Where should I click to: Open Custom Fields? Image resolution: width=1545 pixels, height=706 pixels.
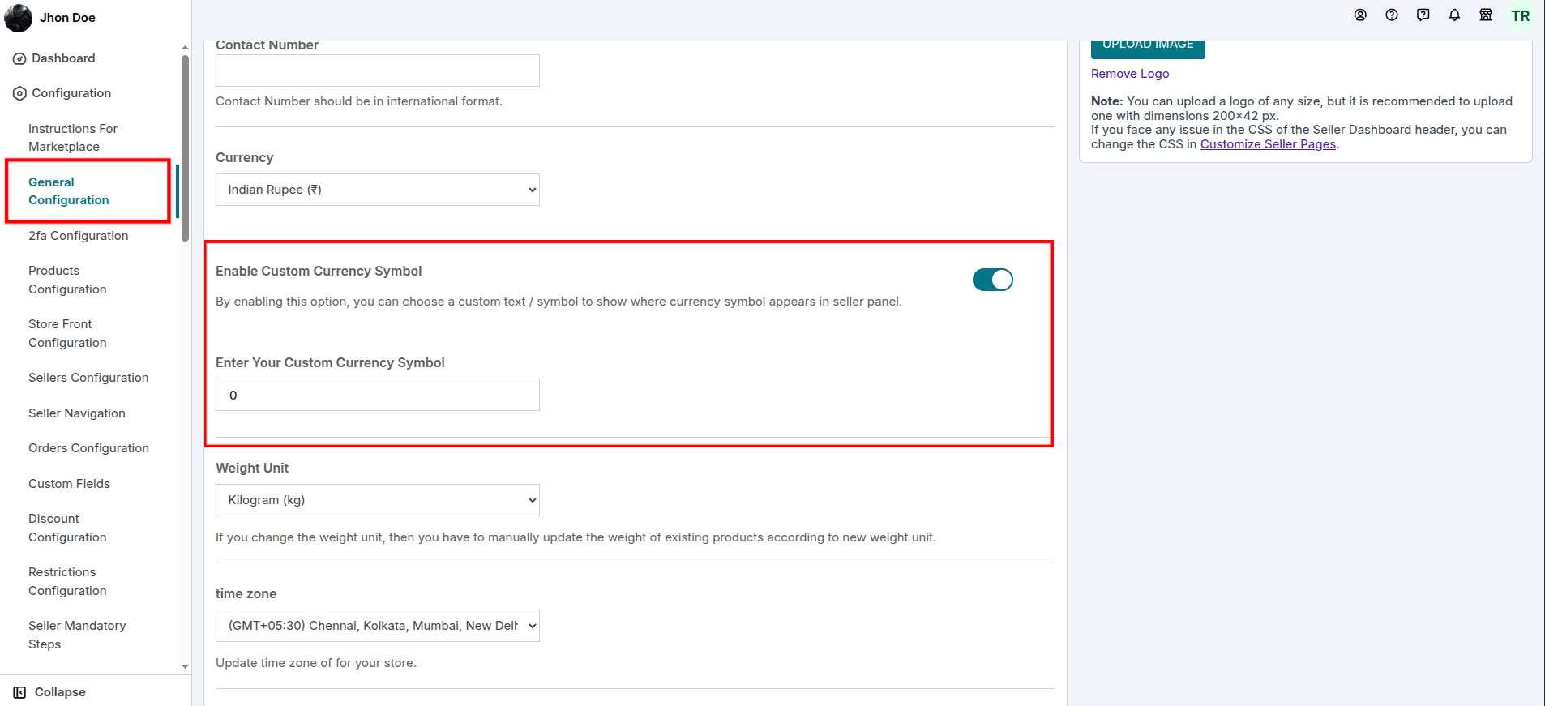pyautogui.click(x=69, y=484)
